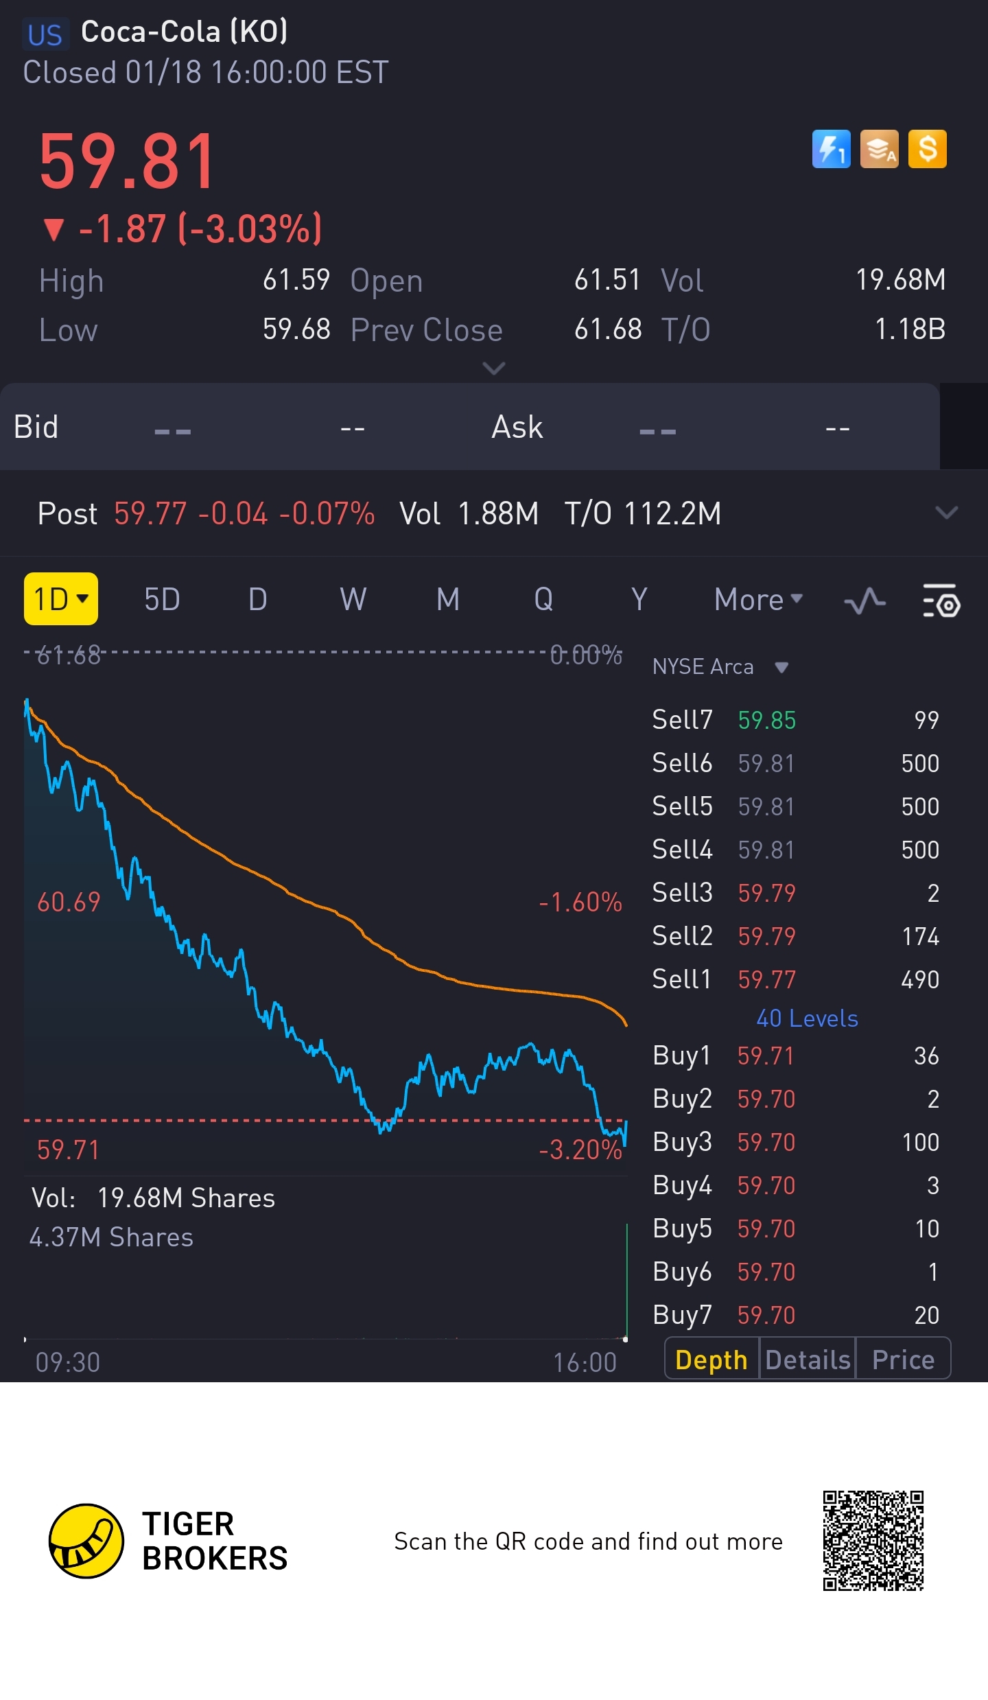Open the chart indicator waveform icon
Screen dimensions: 988x1700
coord(864,601)
